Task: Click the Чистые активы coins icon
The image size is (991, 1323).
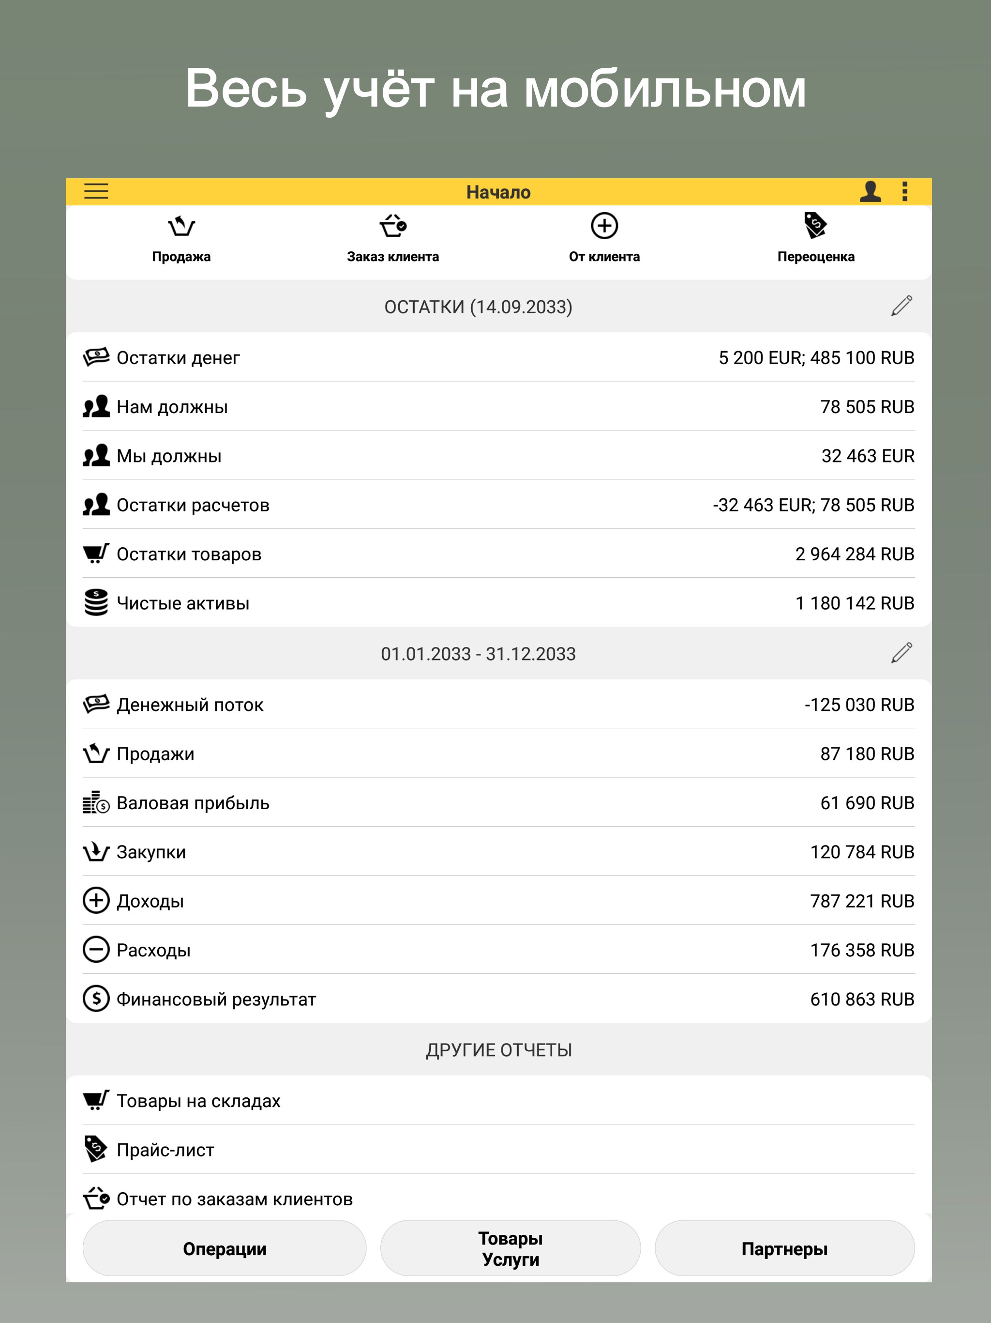Action: coord(96,602)
